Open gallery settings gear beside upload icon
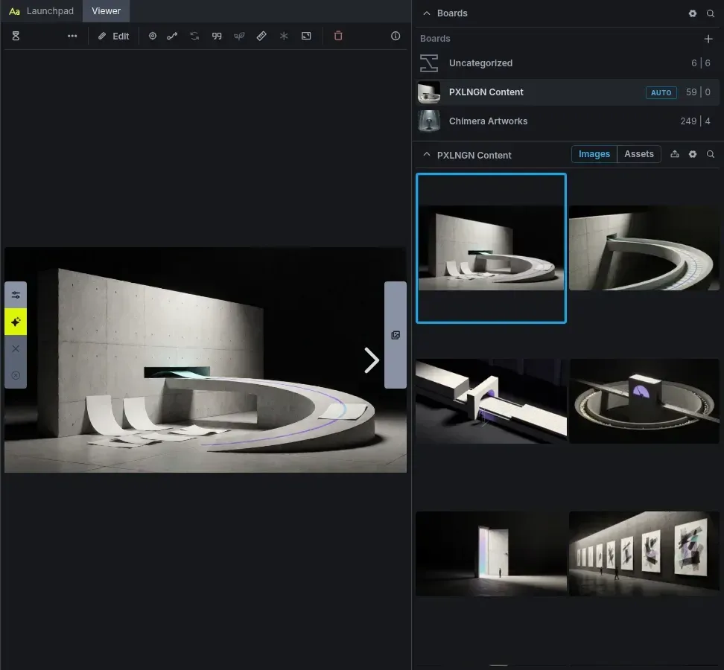724x670 pixels. point(693,154)
